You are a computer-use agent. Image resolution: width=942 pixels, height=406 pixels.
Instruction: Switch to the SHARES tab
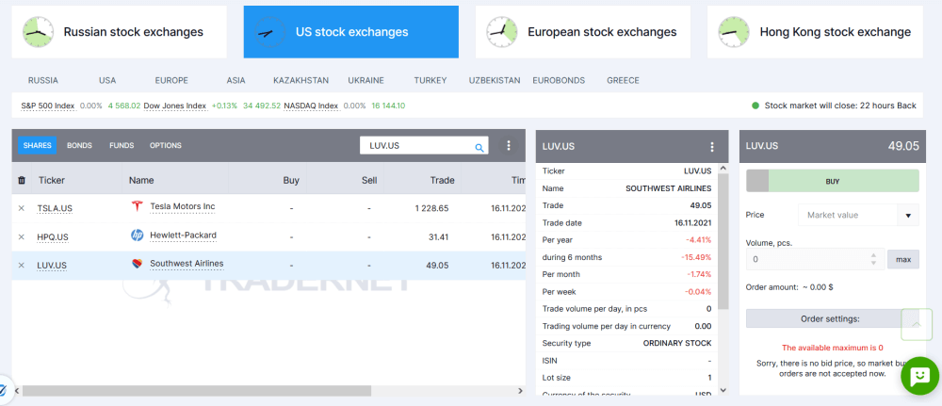37,145
